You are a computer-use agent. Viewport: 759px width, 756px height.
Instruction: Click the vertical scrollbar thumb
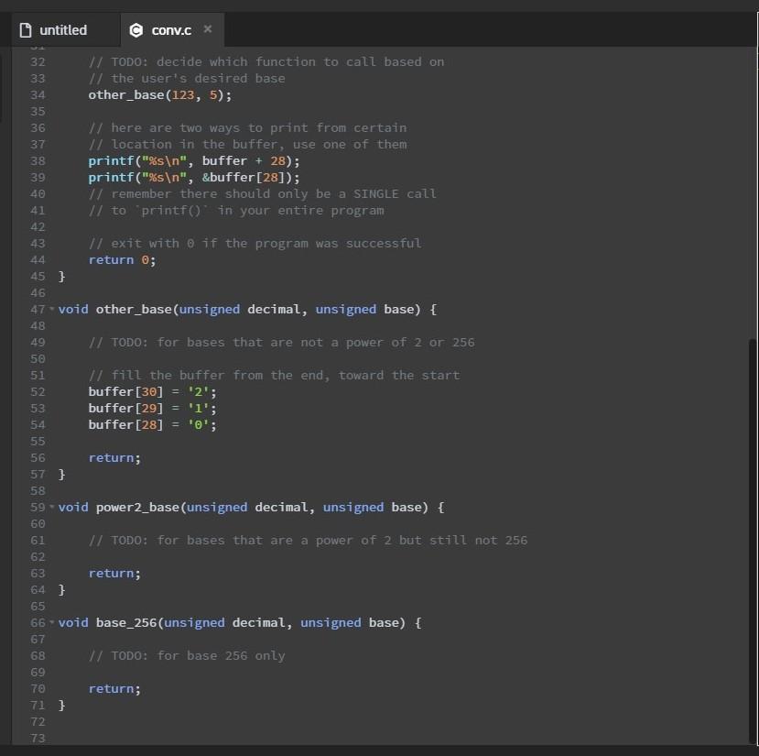point(752,541)
